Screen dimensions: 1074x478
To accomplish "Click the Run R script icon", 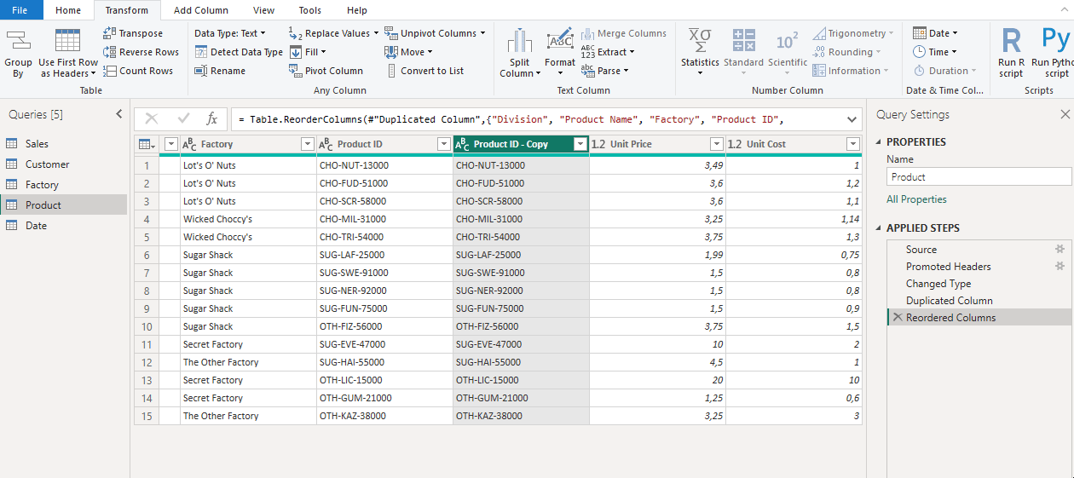I will pyautogui.click(x=1011, y=41).
